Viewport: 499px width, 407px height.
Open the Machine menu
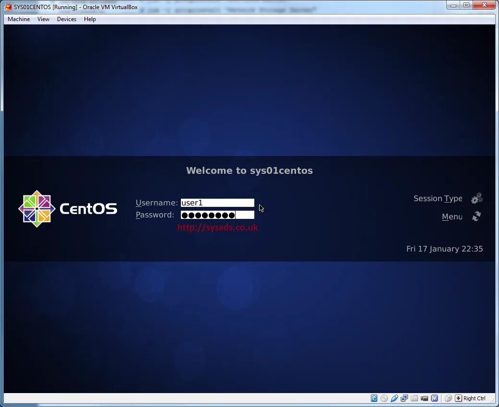(x=18, y=19)
